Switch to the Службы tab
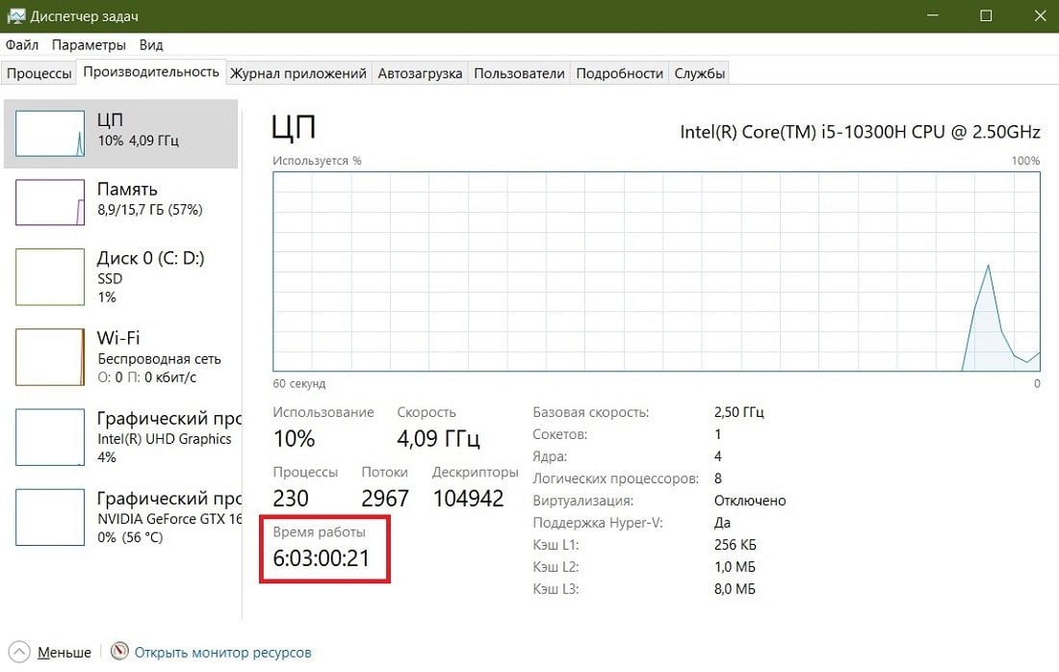The width and height of the screenshot is (1059, 672). tap(700, 73)
